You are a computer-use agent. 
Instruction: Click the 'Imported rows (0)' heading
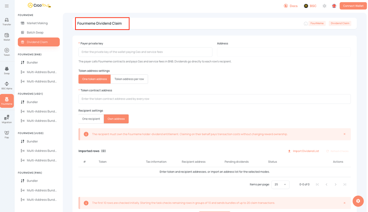point(92,151)
